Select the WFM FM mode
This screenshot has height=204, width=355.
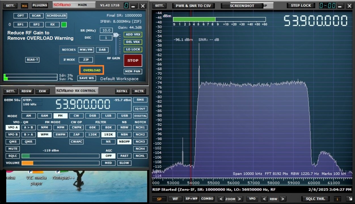(45, 134)
